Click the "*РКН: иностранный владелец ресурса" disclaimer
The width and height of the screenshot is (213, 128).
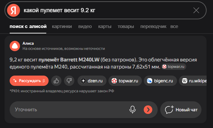pyautogui.click(x=62, y=91)
